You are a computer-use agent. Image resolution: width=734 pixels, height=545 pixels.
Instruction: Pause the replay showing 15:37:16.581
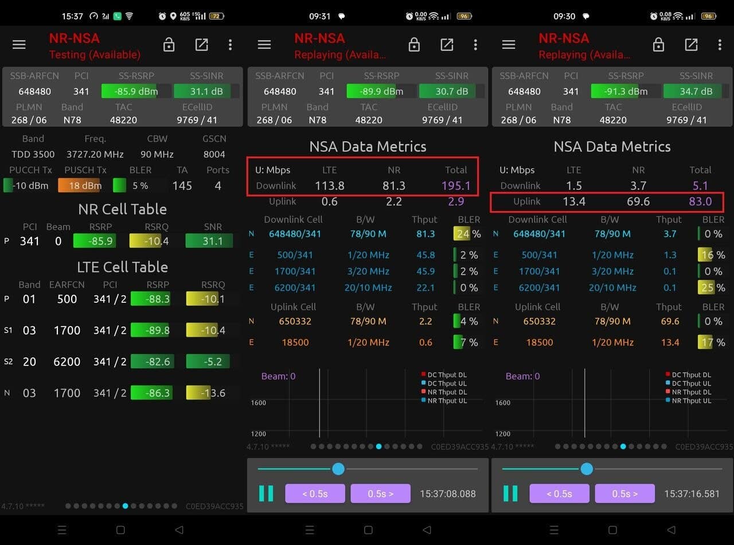coord(510,493)
